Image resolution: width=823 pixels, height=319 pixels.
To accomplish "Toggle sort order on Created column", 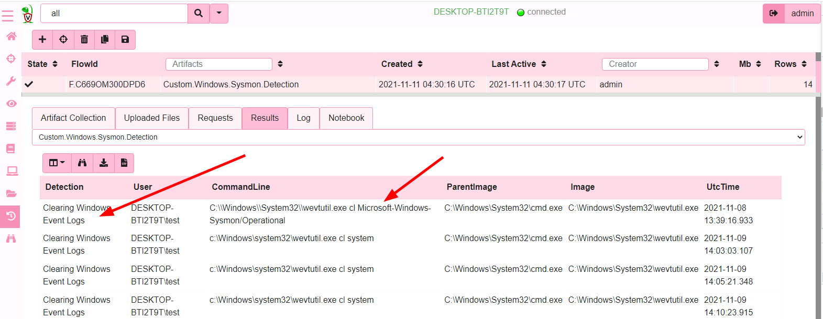I will coord(420,64).
